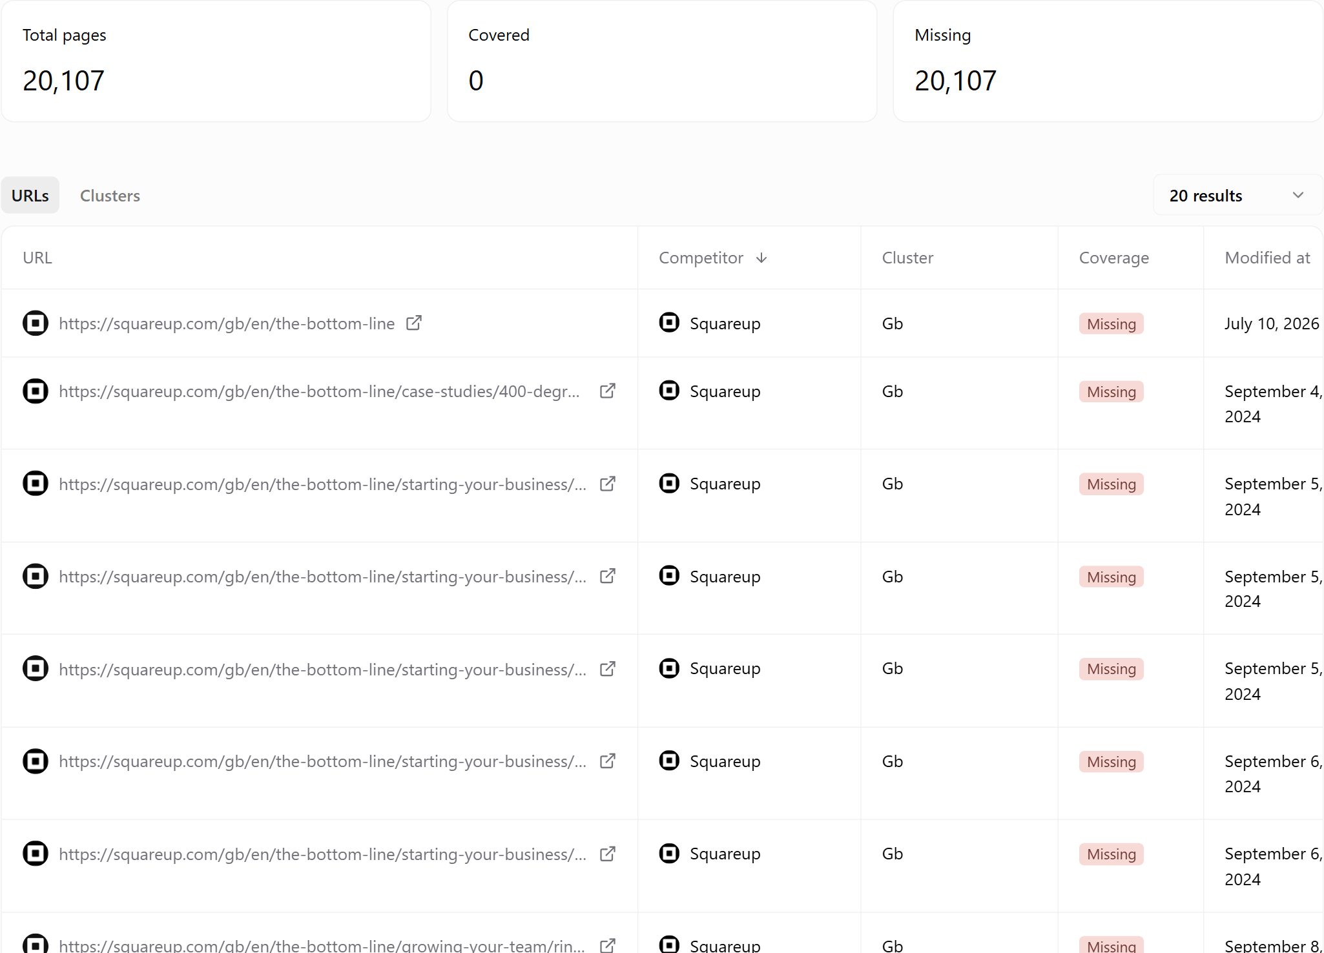Image resolution: width=1324 pixels, height=953 pixels.
Task: Click the sort arrow next to Competitor
Action: (761, 258)
